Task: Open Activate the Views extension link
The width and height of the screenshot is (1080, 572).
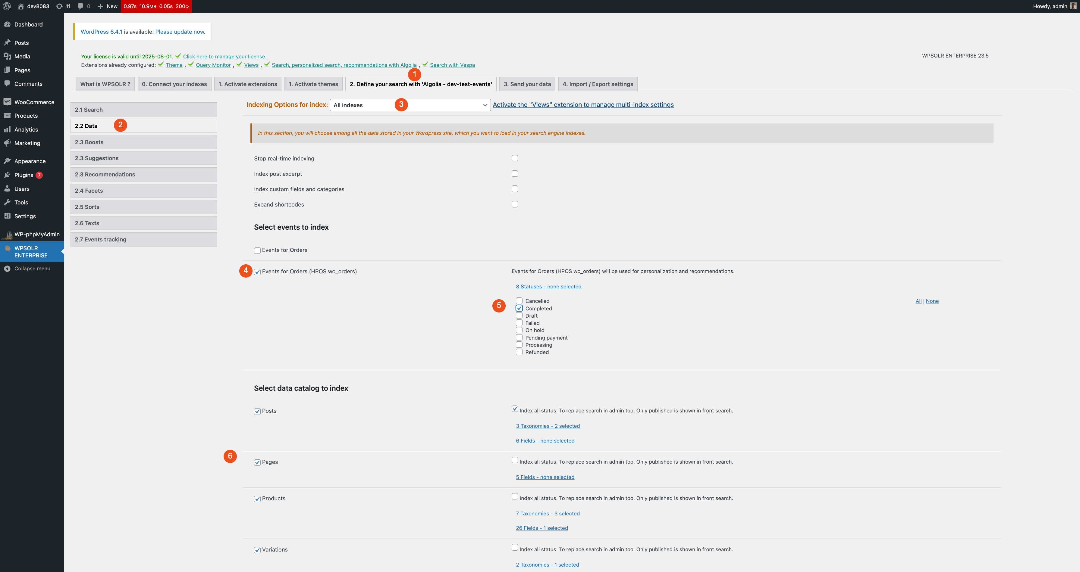Action: pyautogui.click(x=583, y=105)
